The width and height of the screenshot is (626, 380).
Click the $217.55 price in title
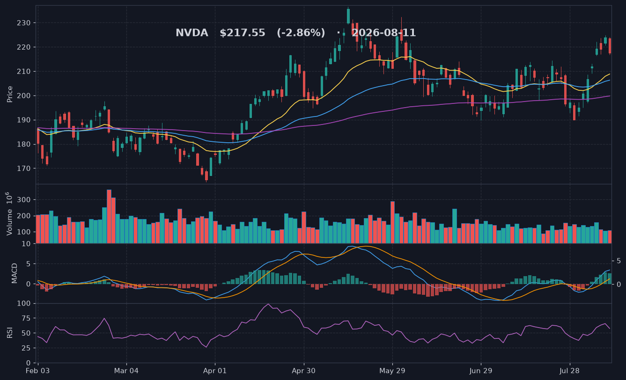pos(243,33)
